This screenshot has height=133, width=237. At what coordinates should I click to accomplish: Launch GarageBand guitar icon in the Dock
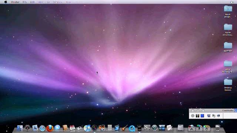point(124,128)
